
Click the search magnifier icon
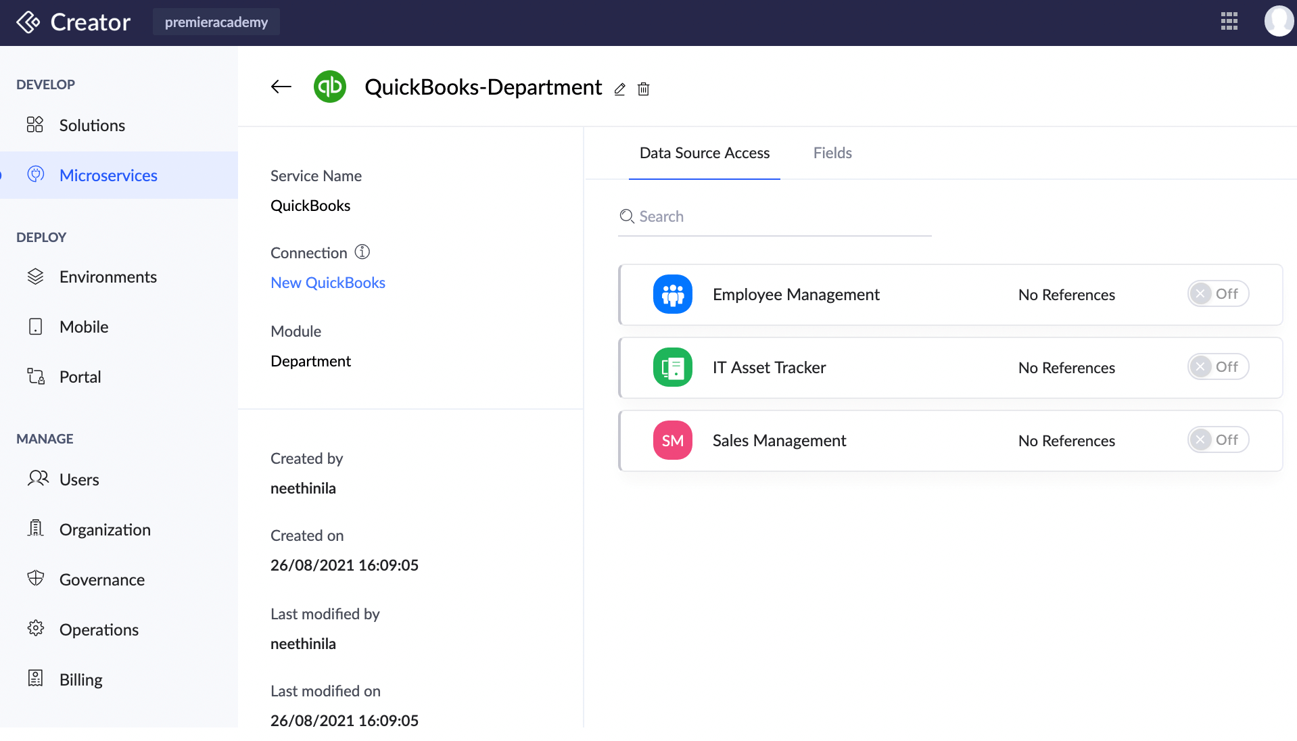tap(627, 216)
